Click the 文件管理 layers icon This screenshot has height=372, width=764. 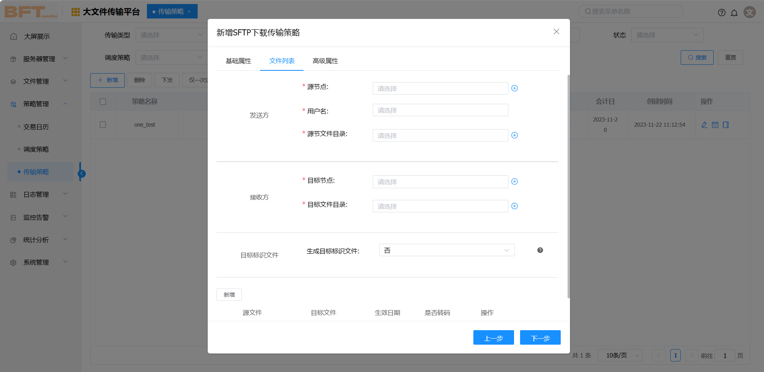(x=13, y=82)
